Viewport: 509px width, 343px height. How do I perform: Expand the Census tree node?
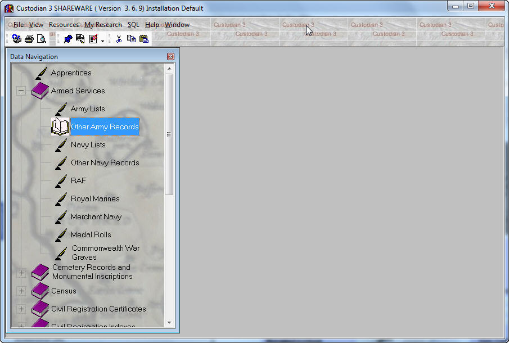point(21,291)
